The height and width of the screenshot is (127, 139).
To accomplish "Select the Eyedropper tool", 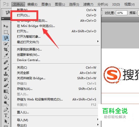I will [x=6, y=55].
